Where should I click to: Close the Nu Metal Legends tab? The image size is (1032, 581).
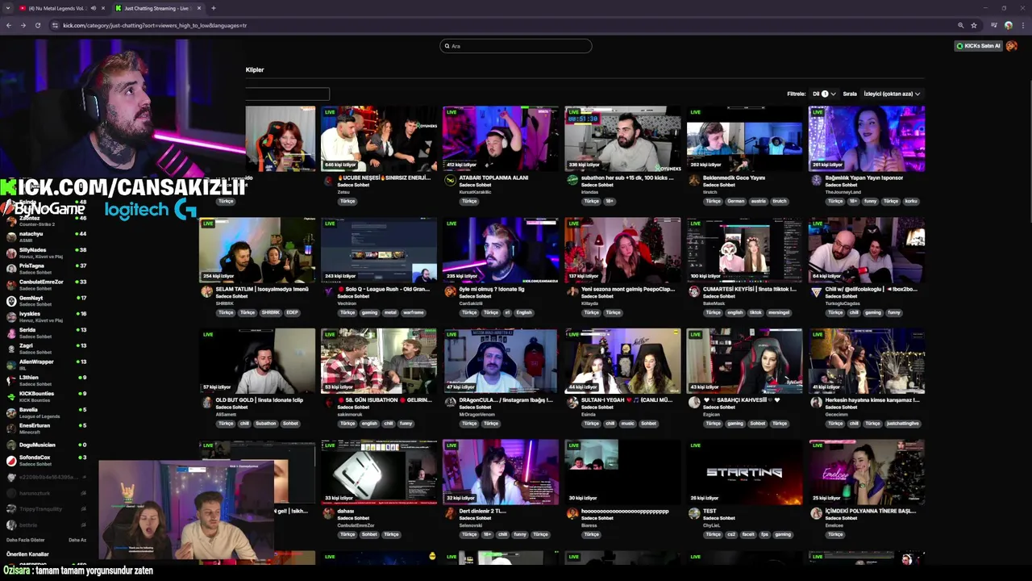pos(103,8)
